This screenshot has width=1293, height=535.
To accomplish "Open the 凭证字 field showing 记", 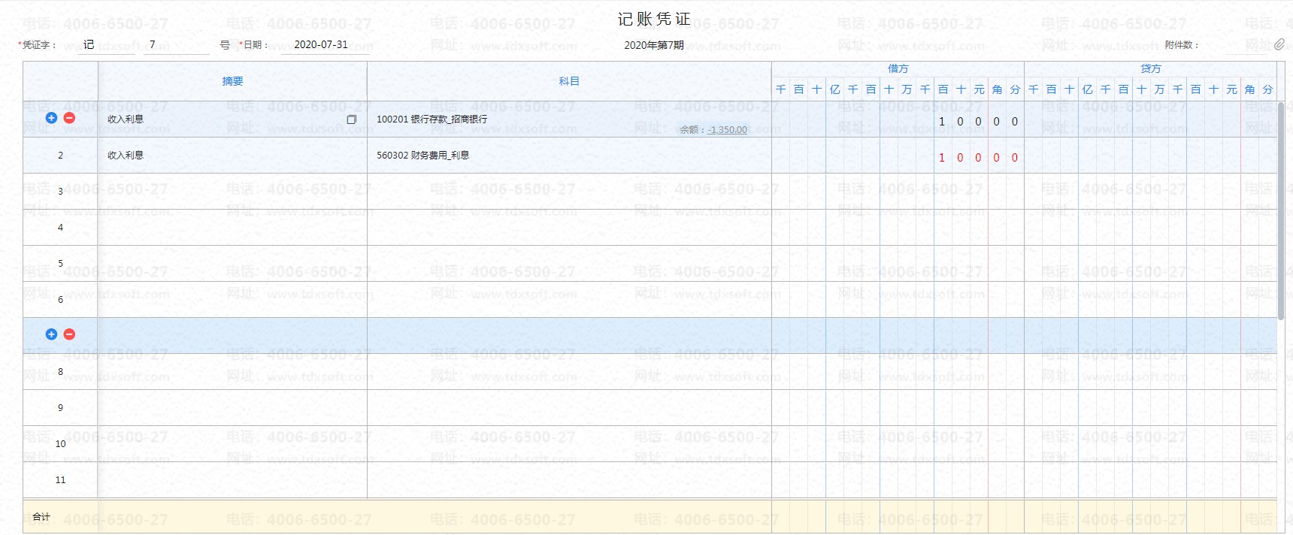I will [107, 45].
